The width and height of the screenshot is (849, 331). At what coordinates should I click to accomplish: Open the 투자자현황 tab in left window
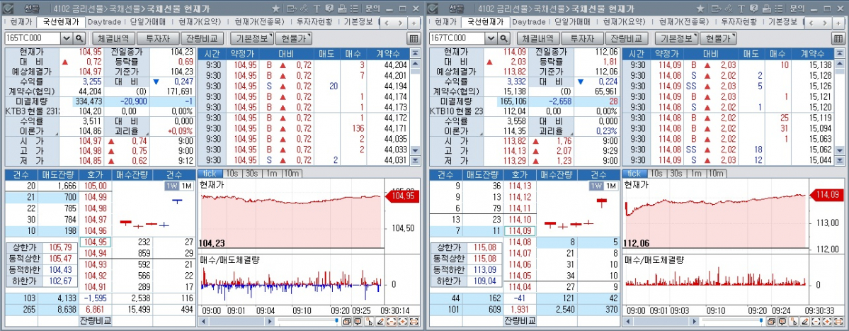[x=315, y=22]
